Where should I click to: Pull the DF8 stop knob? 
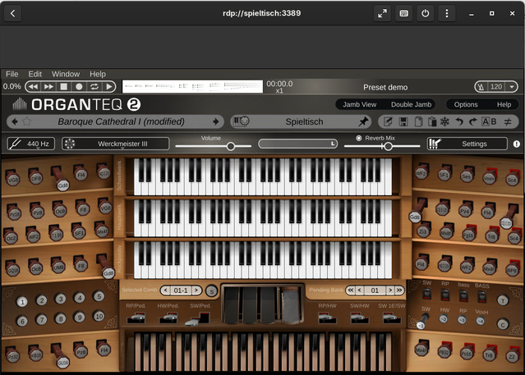pyautogui.click(x=35, y=177)
